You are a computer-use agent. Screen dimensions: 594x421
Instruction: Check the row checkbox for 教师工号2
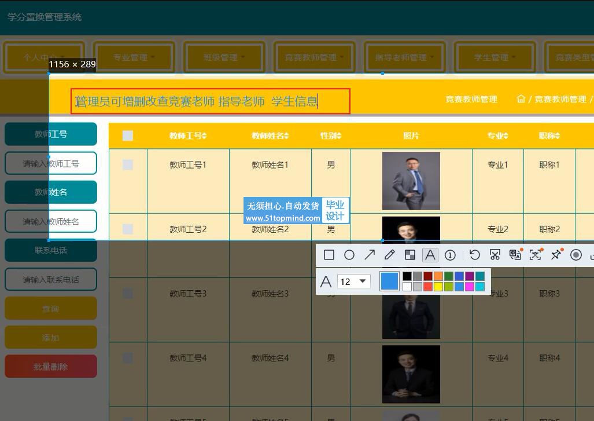[128, 229]
